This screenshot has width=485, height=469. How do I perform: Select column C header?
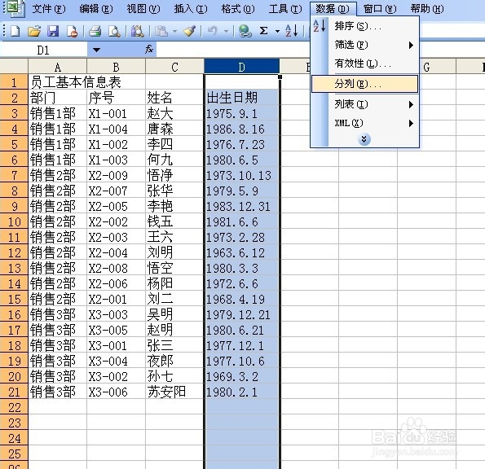pos(174,67)
